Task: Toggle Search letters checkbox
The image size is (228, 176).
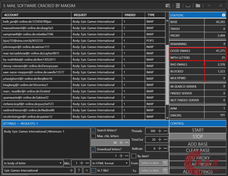Action: pos(93,130)
